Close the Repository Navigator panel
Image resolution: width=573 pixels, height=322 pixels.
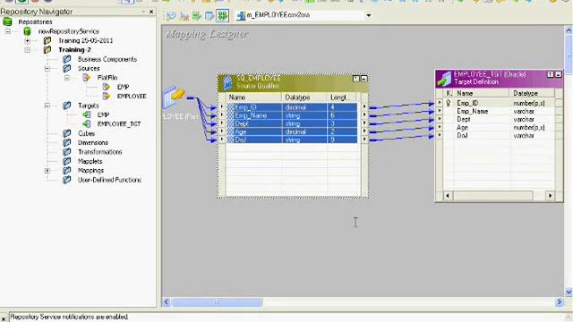click(151, 12)
